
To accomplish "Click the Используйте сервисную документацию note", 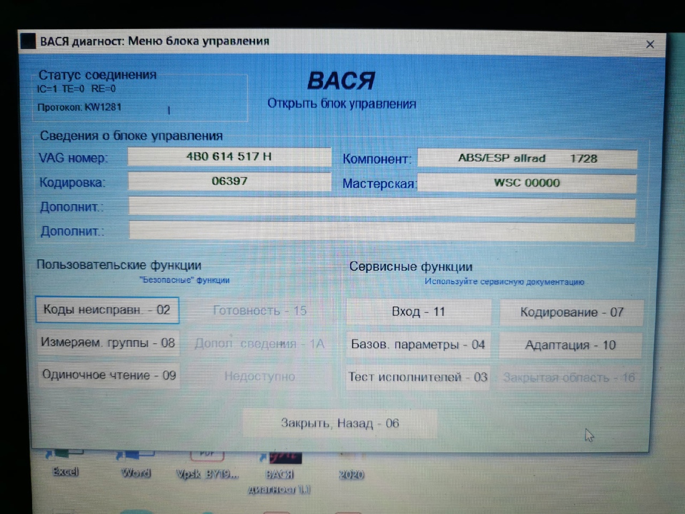I will tap(505, 282).
